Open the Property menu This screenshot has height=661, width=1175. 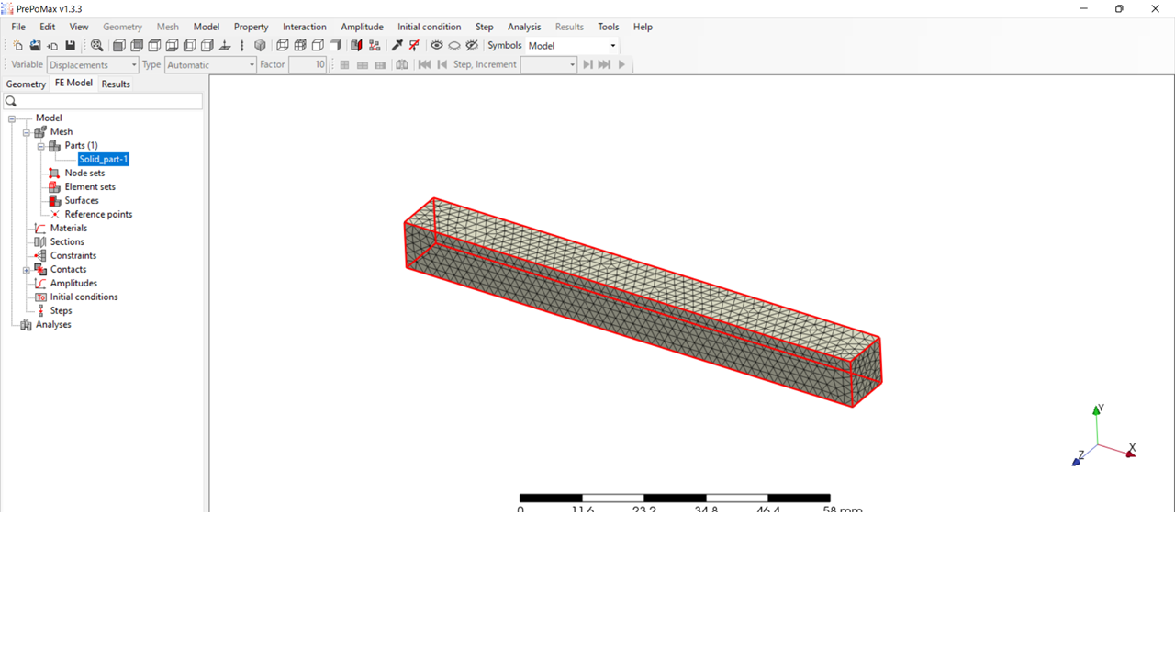(x=251, y=27)
